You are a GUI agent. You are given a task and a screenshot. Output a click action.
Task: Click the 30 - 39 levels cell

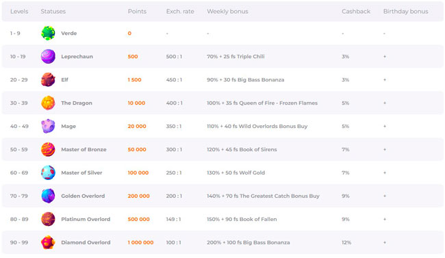tap(18, 103)
